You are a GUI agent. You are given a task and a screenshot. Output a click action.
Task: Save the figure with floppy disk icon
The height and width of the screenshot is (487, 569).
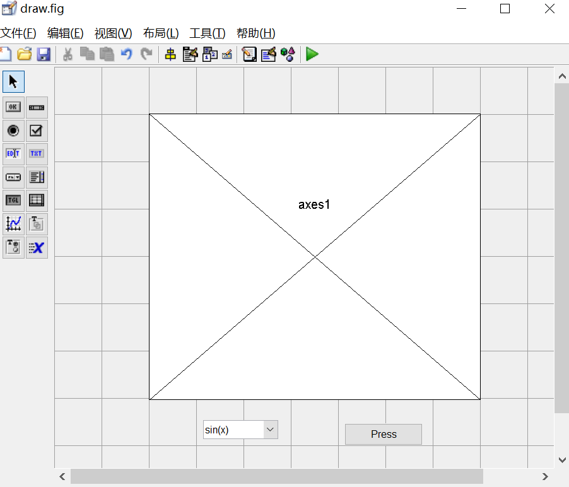point(44,54)
